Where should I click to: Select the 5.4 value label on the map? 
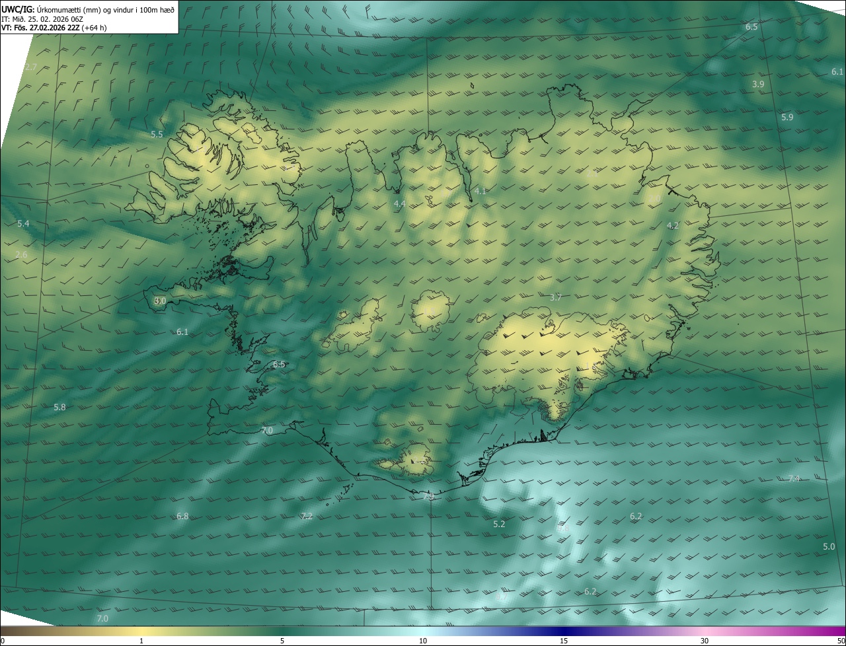[x=23, y=224]
